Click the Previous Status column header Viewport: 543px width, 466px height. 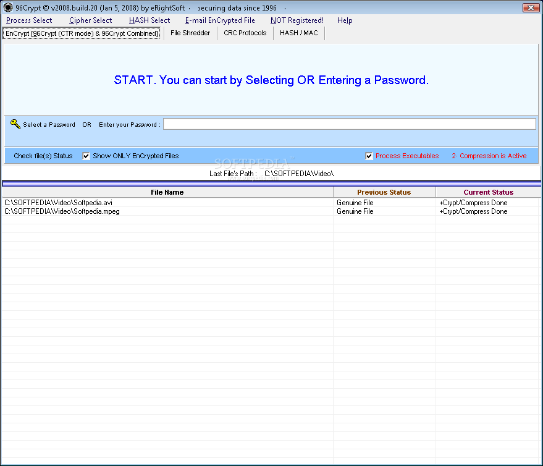click(x=384, y=192)
